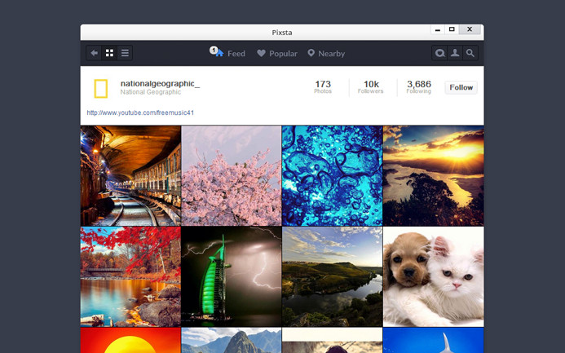The width and height of the screenshot is (565, 353).
Task: Go back with the arrow icon
Action: click(x=94, y=53)
